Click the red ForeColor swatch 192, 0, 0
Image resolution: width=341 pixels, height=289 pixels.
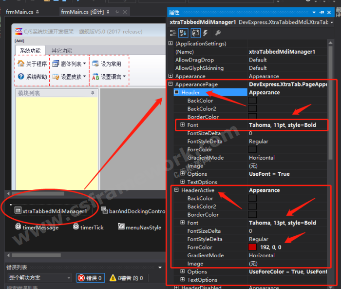pyautogui.click(x=252, y=247)
